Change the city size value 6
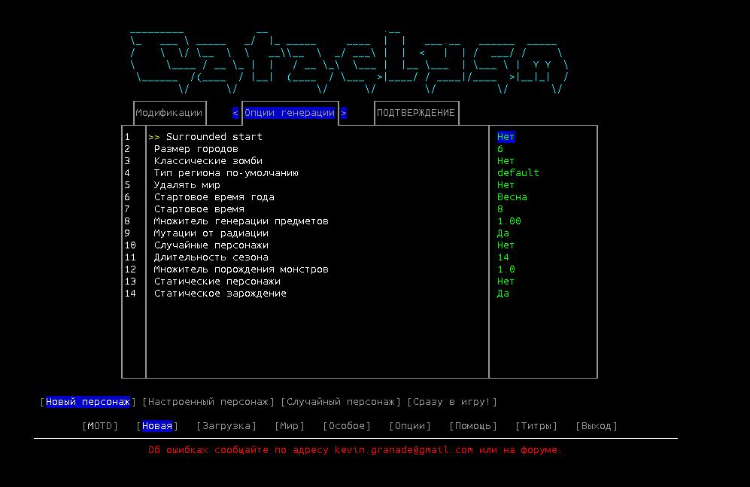 click(500, 149)
